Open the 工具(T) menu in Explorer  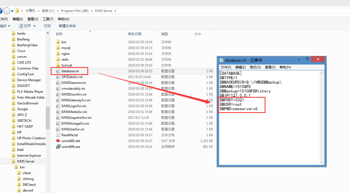(48, 19)
